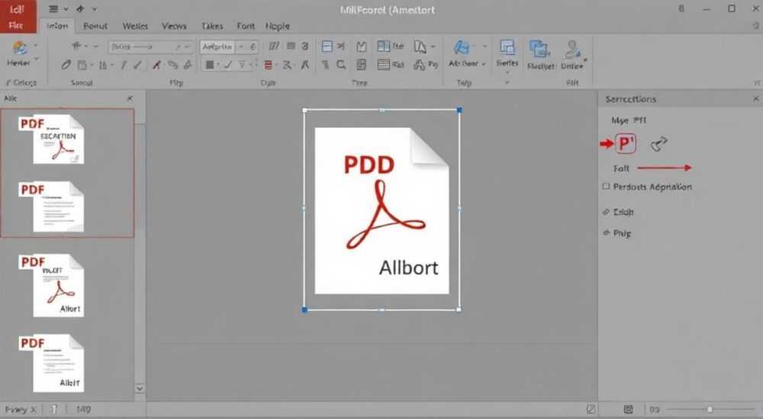Click the blue Ab Goer icon

(x=462, y=48)
